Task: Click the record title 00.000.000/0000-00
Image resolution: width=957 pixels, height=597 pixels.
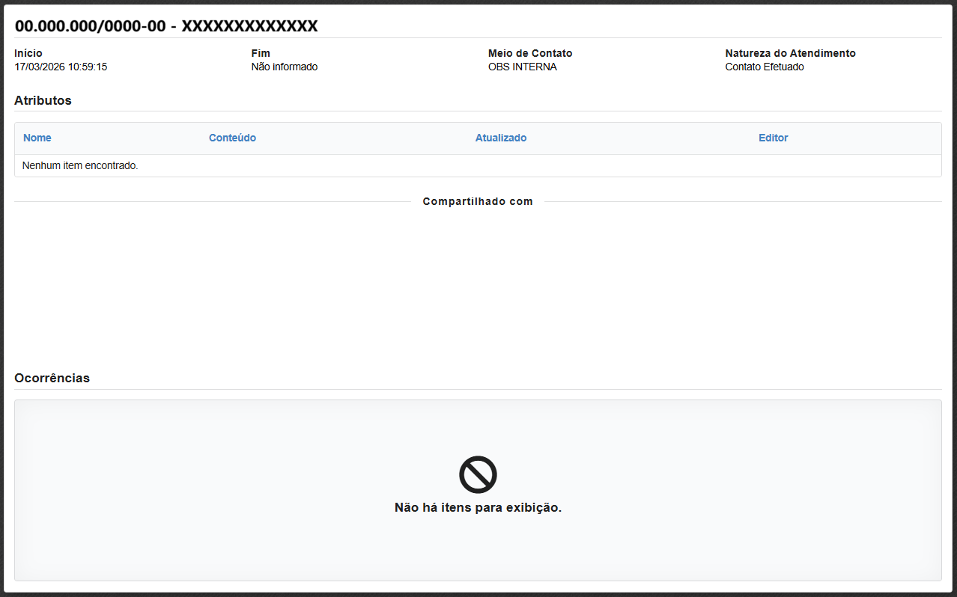Action: point(90,26)
